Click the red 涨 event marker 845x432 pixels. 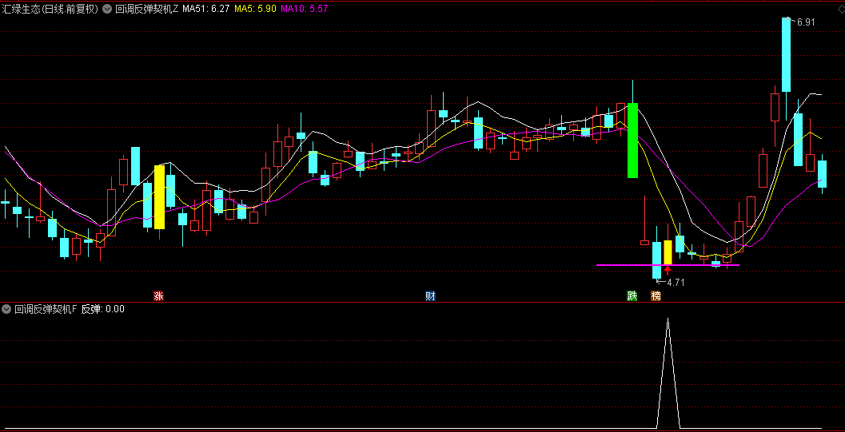(x=158, y=296)
